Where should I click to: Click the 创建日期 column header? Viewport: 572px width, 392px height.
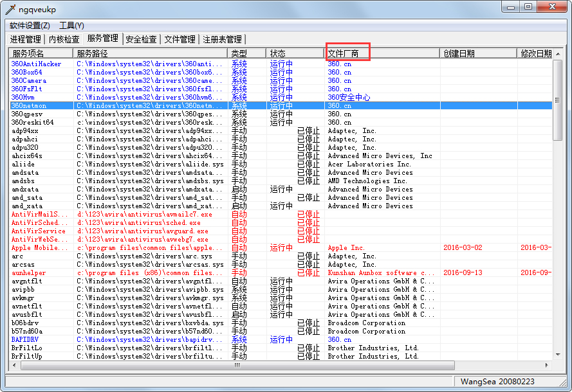[x=459, y=53]
